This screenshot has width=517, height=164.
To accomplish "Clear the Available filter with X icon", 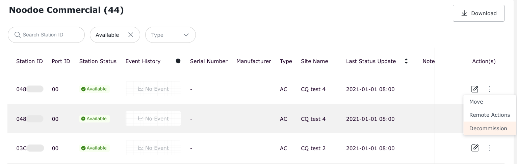I will pyautogui.click(x=131, y=35).
